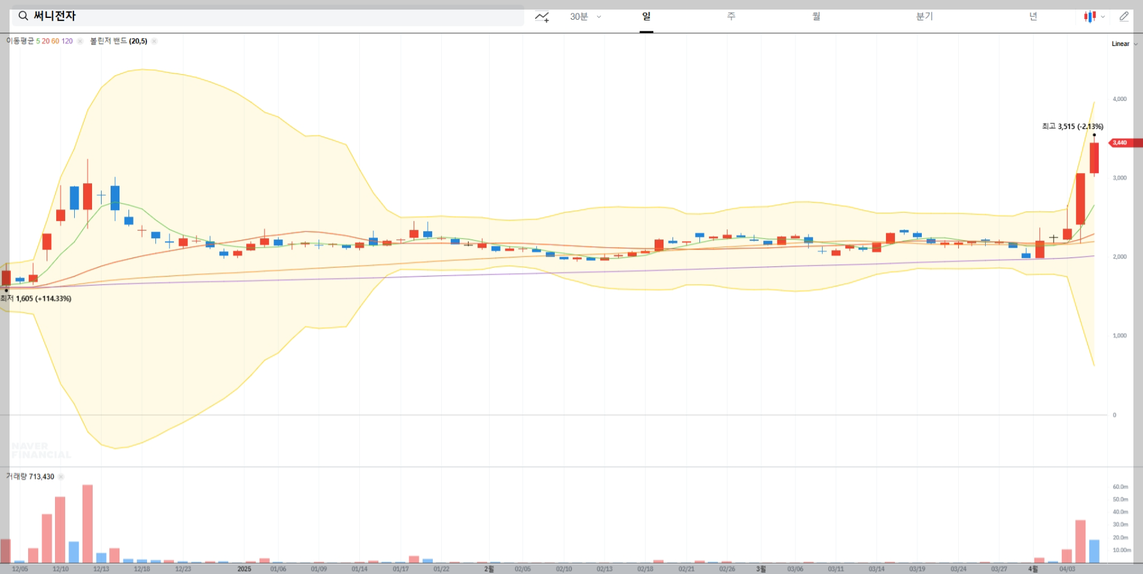1143x574 pixels.
Task: Click the 2025 year label on time axis
Action: (x=244, y=569)
